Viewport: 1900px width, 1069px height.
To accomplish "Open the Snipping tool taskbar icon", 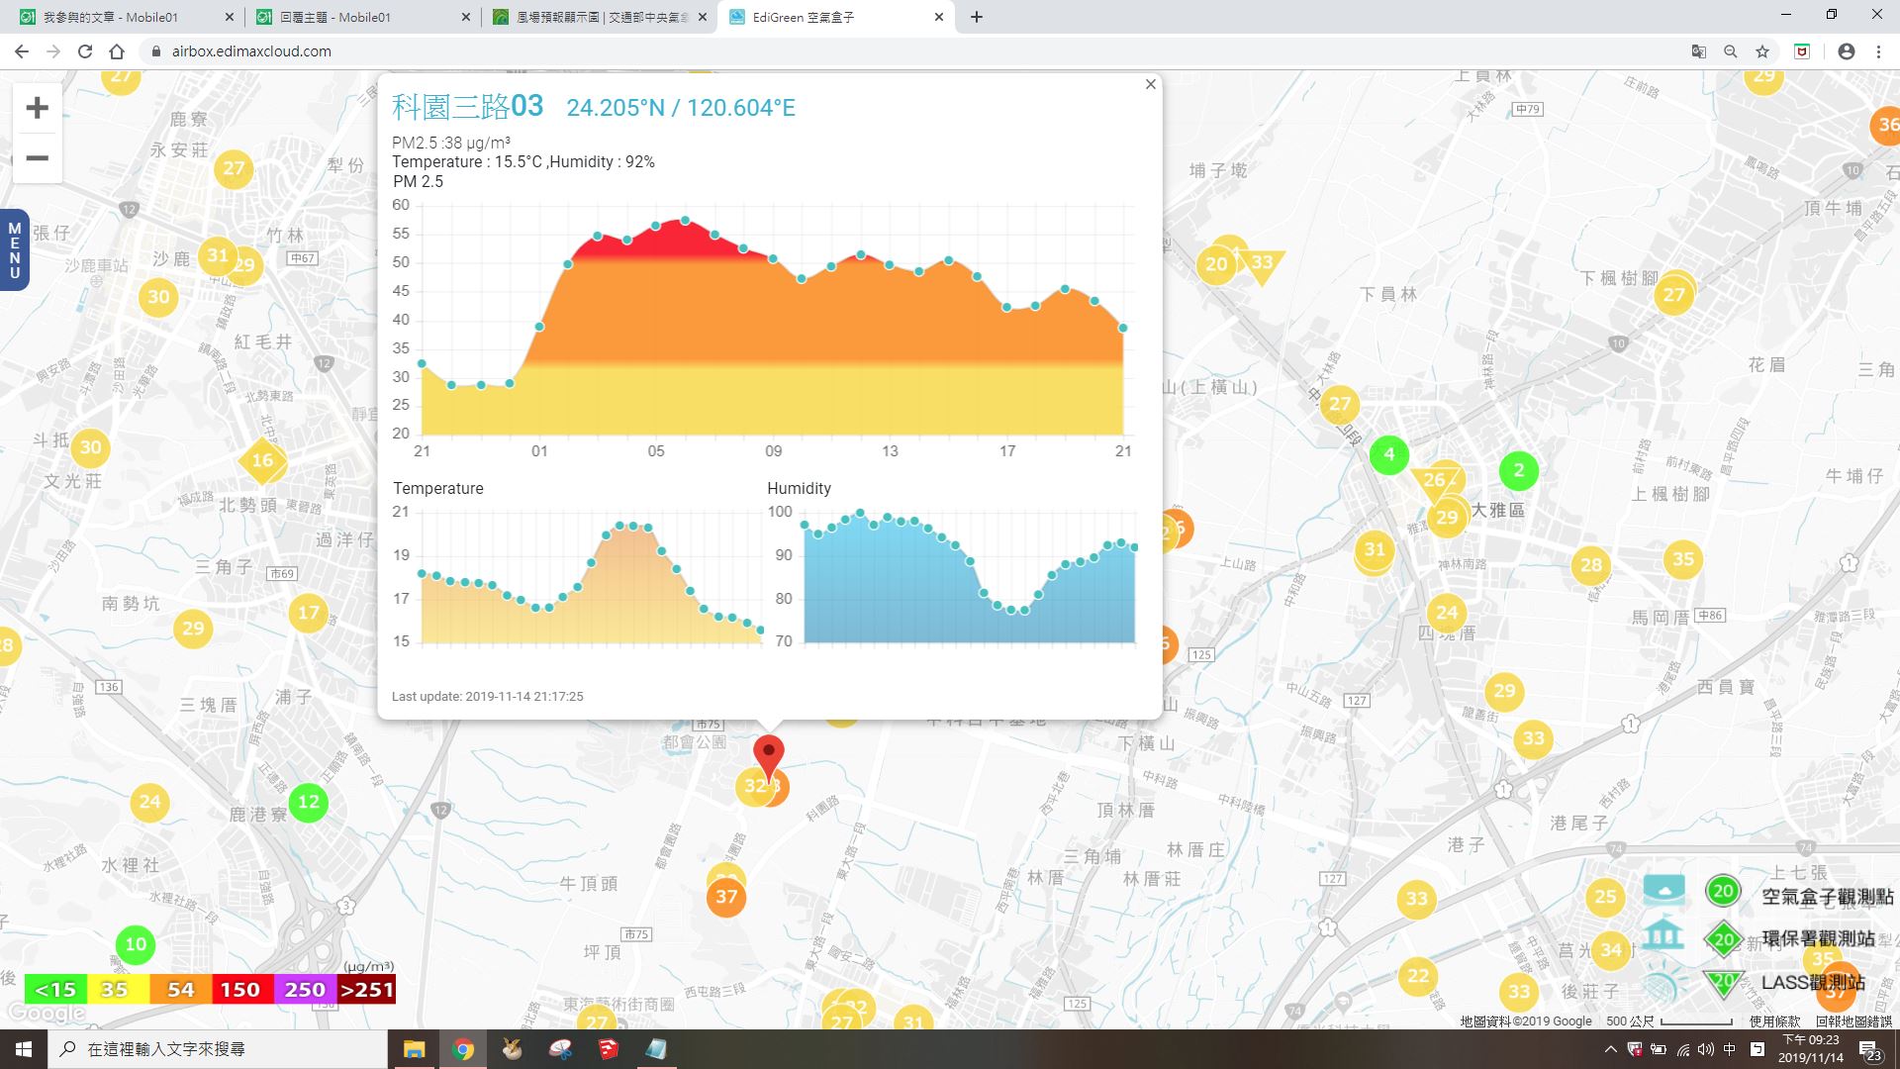I will [x=560, y=1049].
